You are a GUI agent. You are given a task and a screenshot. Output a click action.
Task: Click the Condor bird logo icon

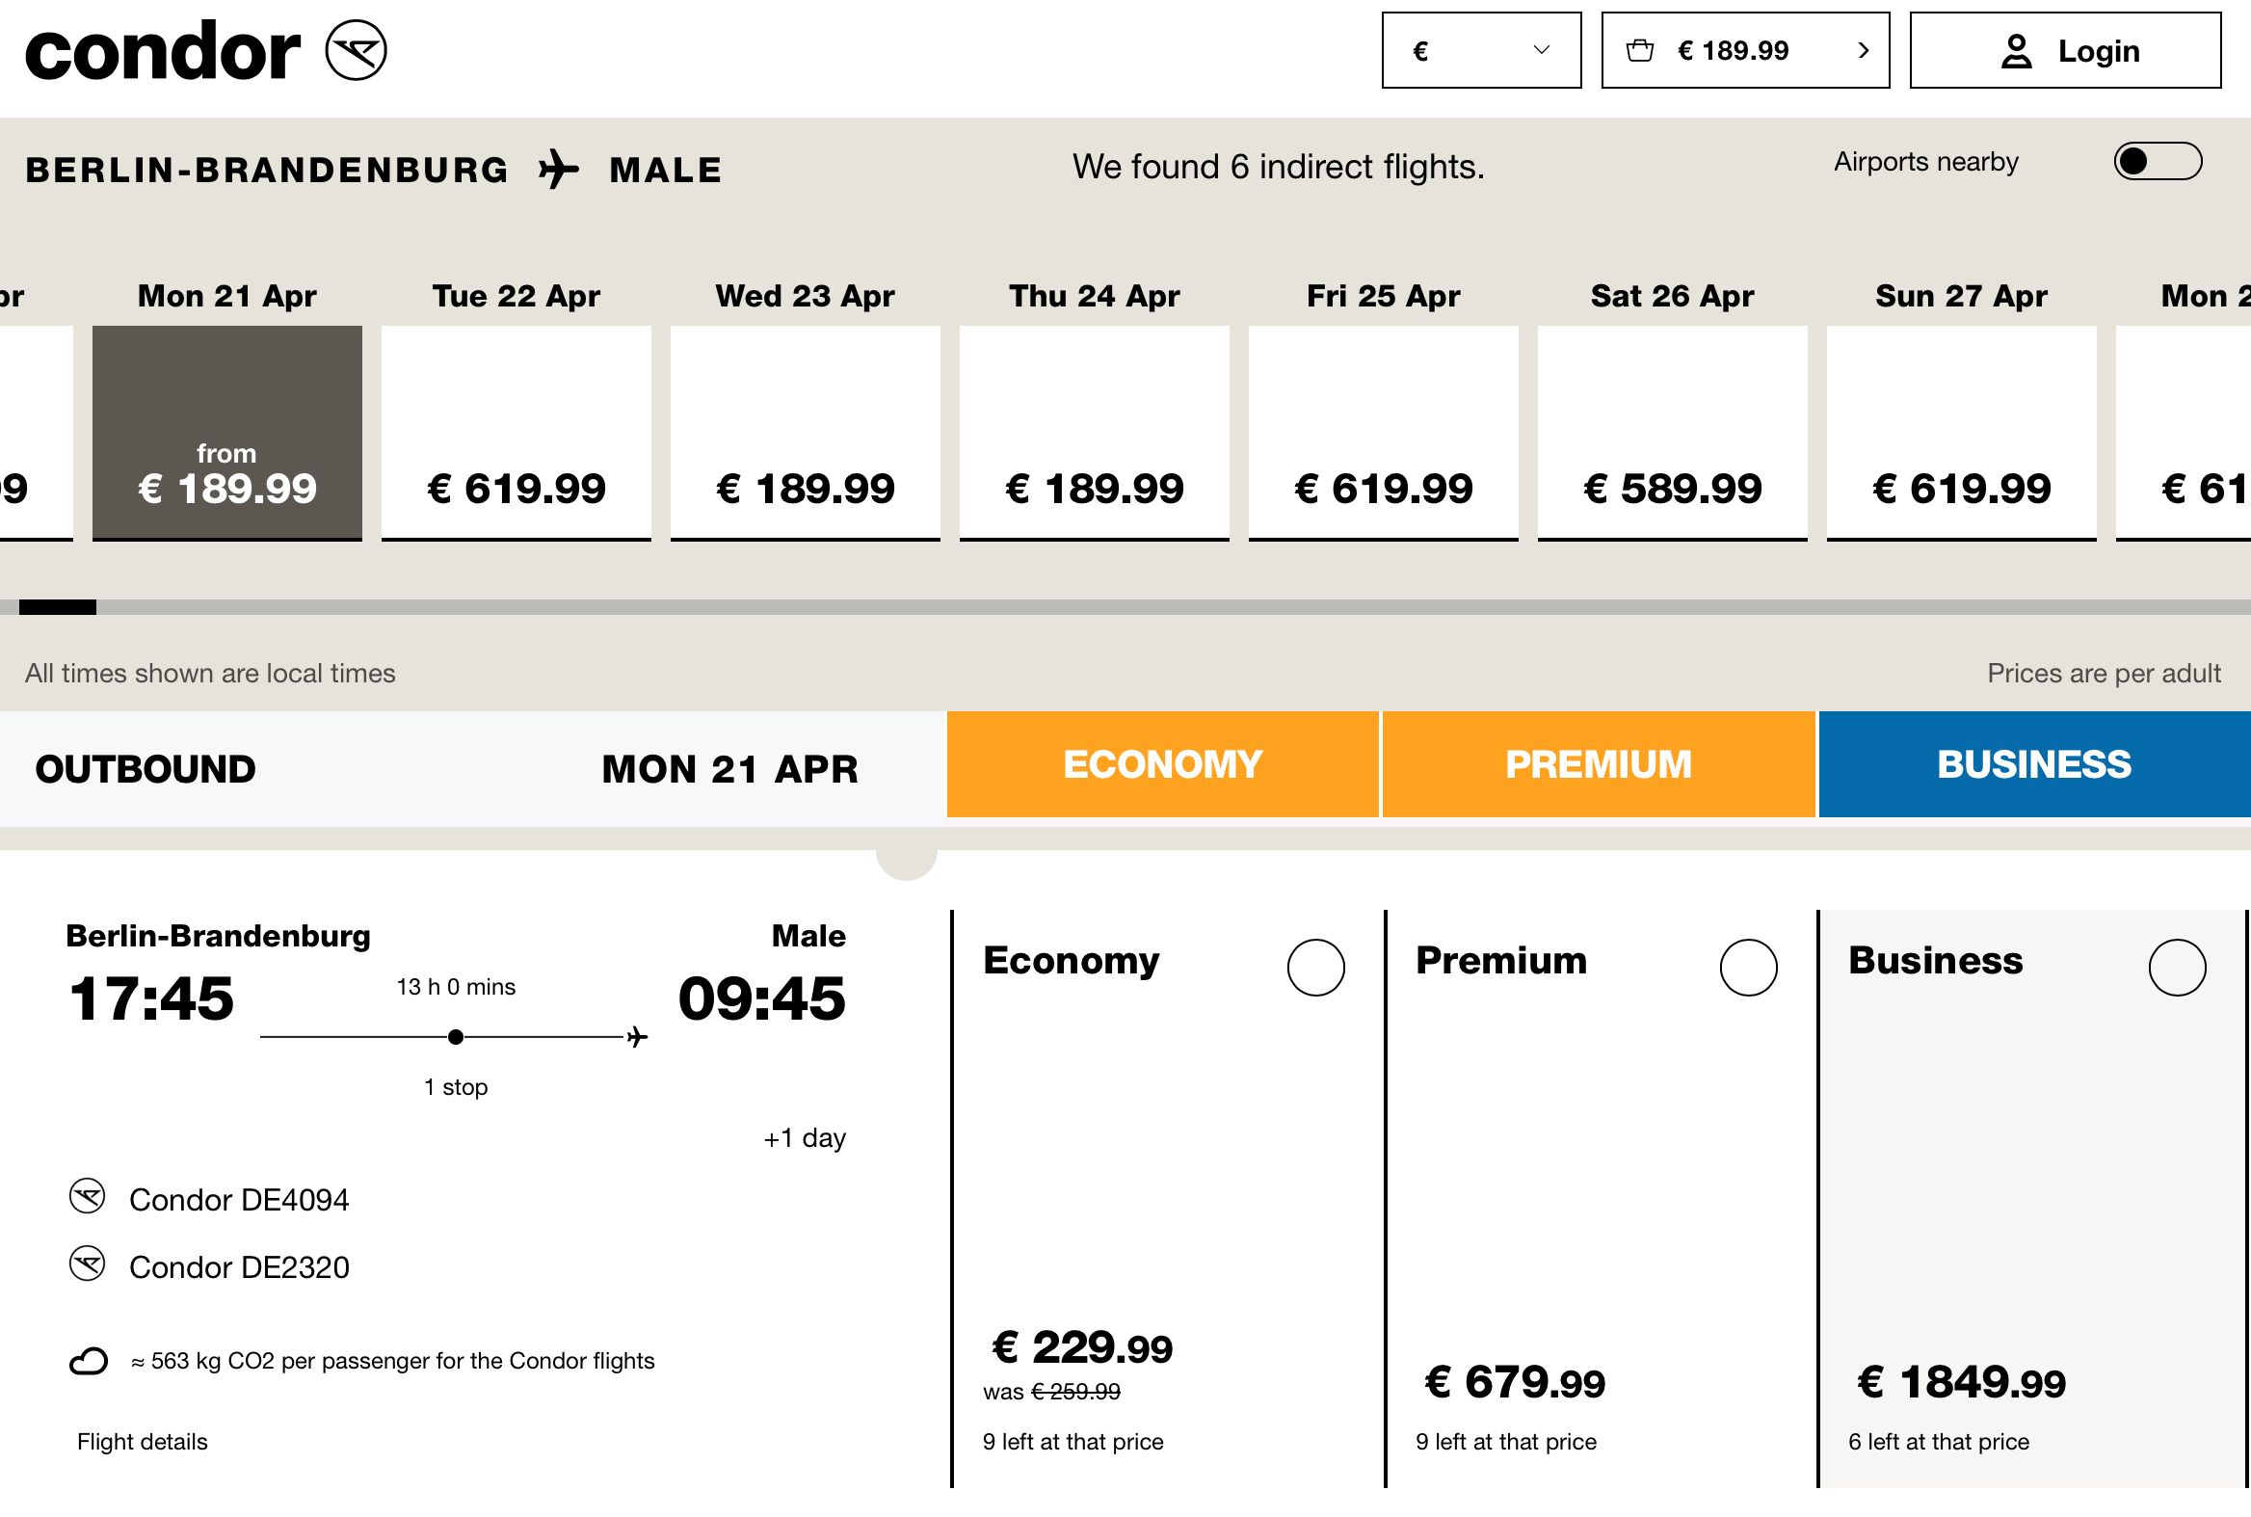click(356, 50)
